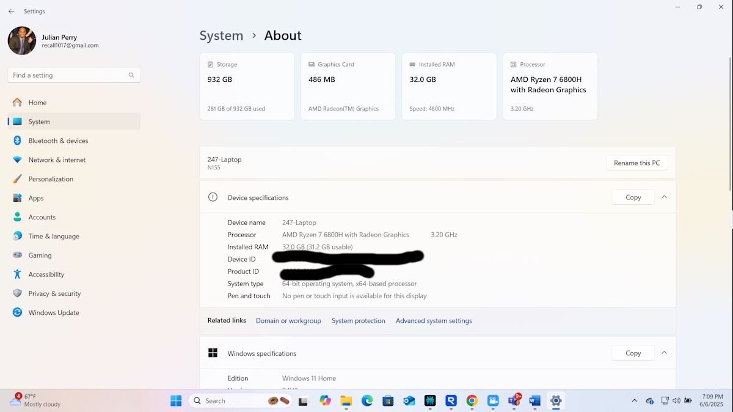This screenshot has width=733, height=412.
Task: Click the network tray icon
Action: [x=665, y=401]
